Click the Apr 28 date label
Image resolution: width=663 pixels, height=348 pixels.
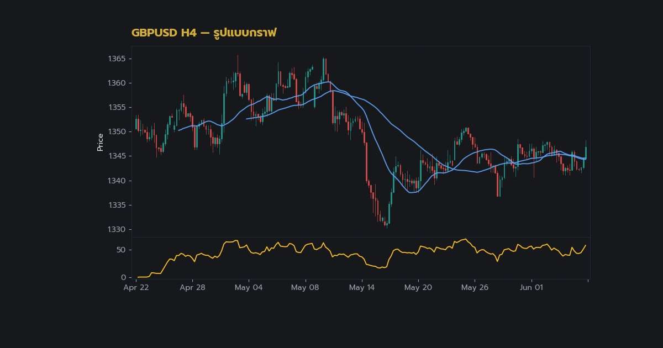tap(192, 288)
